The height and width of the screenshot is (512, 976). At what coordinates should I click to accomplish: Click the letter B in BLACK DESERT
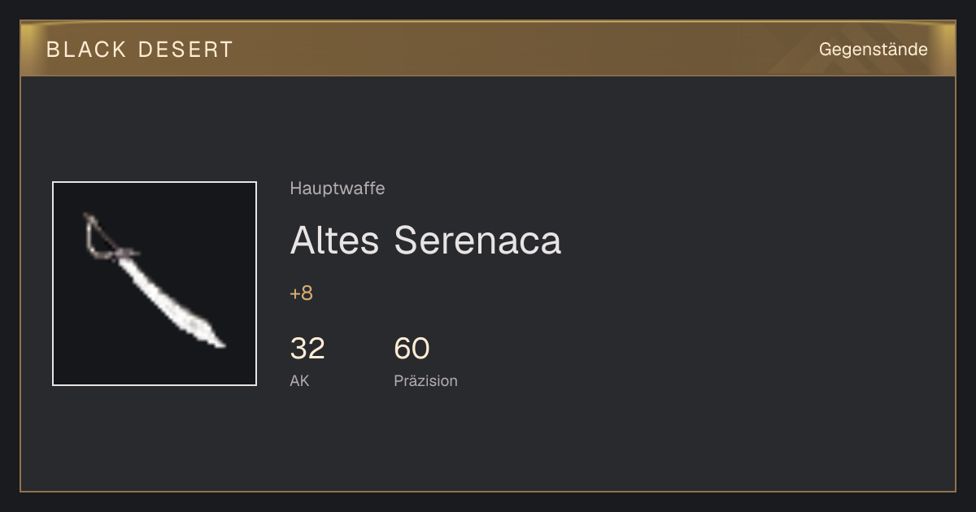tap(53, 50)
